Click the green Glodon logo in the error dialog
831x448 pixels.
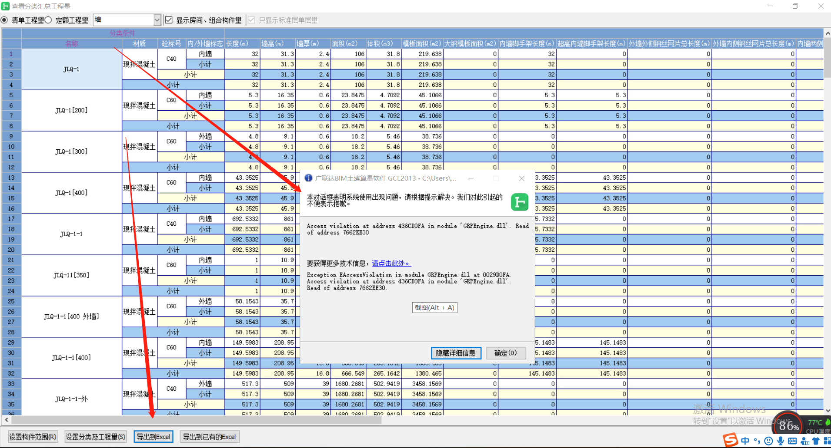(520, 202)
